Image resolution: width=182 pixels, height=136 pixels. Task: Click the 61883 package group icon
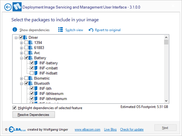click(31, 48)
